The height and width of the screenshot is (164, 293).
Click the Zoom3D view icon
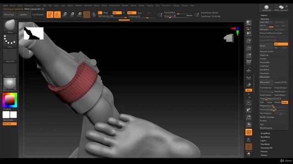pos(249,118)
